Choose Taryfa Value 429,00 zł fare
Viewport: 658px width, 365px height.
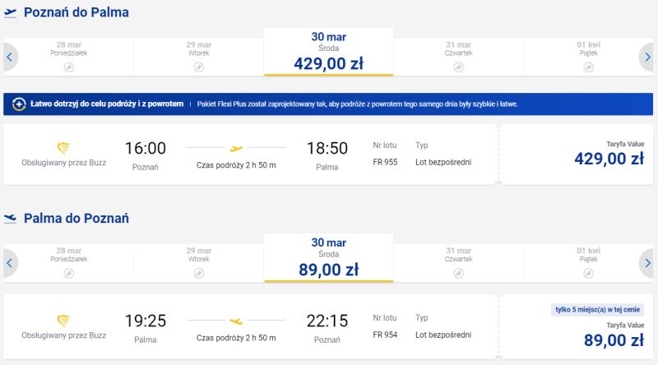(x=609, y=155)
